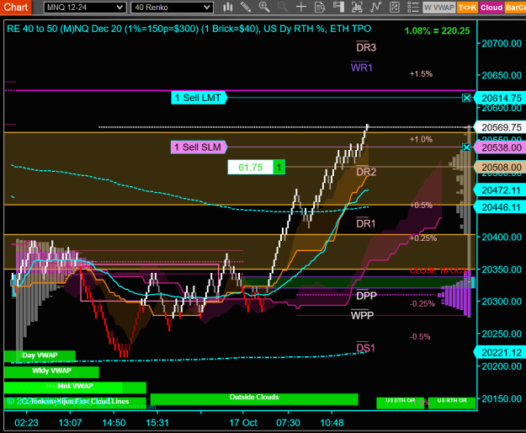526x433 pixels.
Task: Click the +1.5% level label
Action: [x=421, y=74]
